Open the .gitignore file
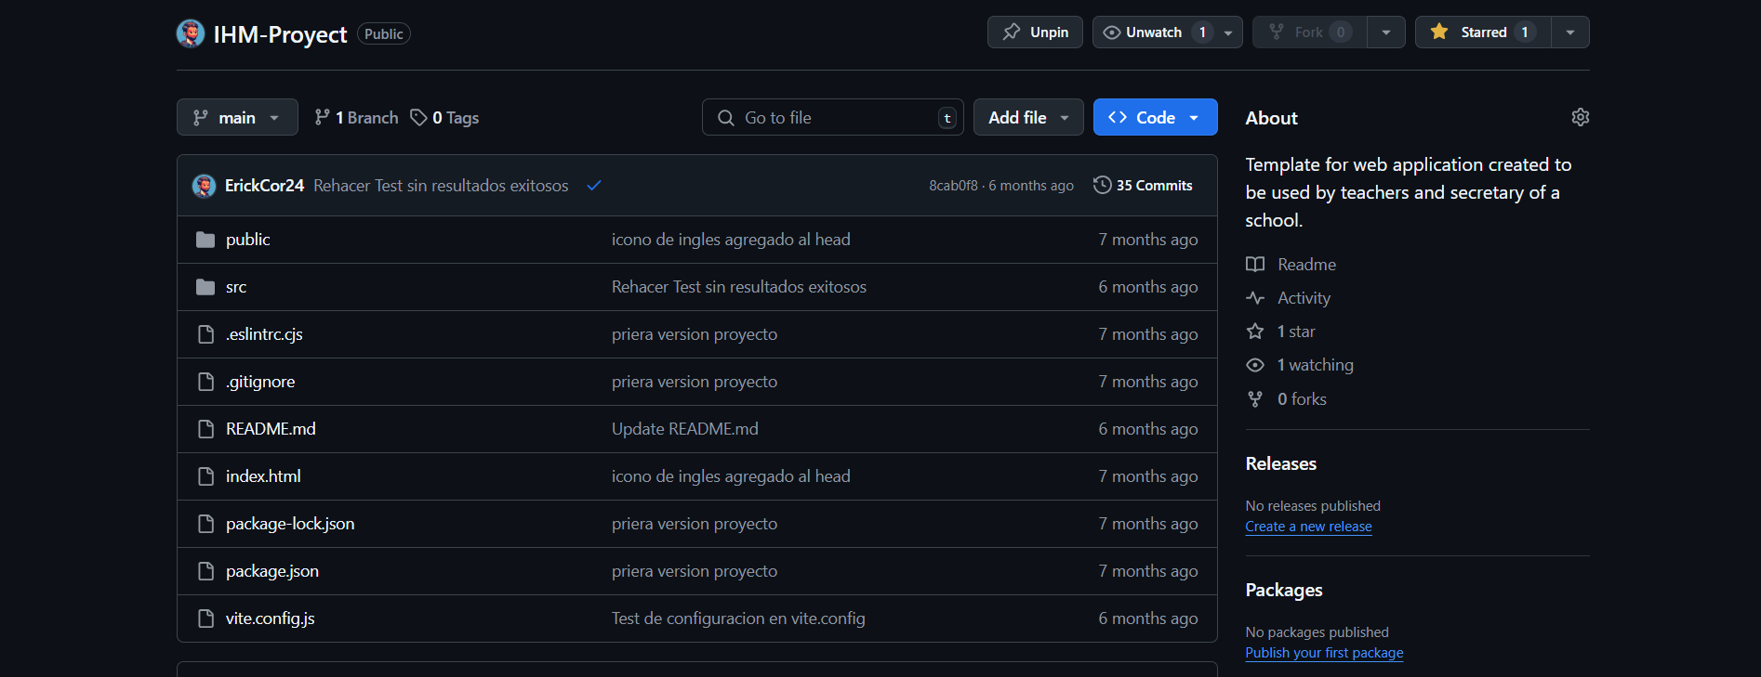 pos(260,382)
